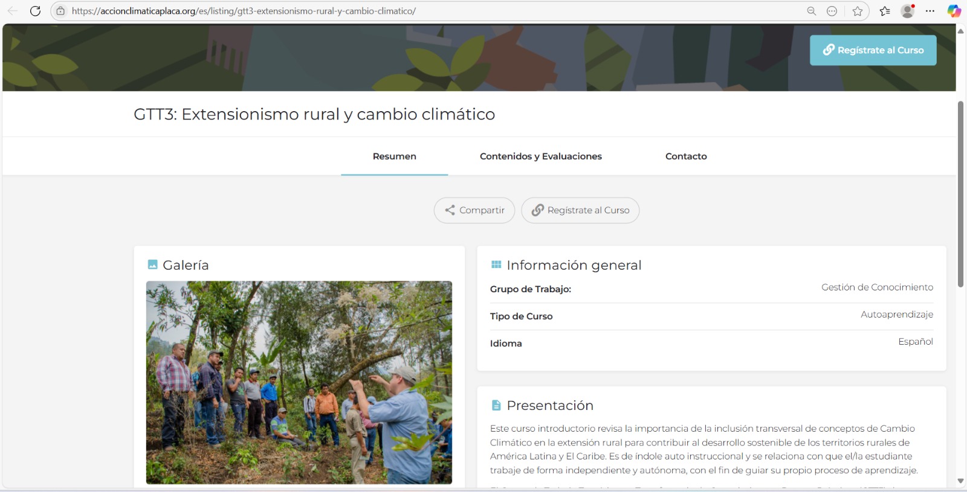The height and width of the screenshot is (492, 967).
Task: Add page to favorites with star icon
Action: coord(857,11)
